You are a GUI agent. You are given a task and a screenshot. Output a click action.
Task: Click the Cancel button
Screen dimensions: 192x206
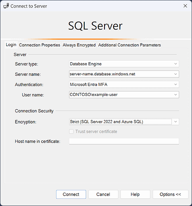(103, 194)
